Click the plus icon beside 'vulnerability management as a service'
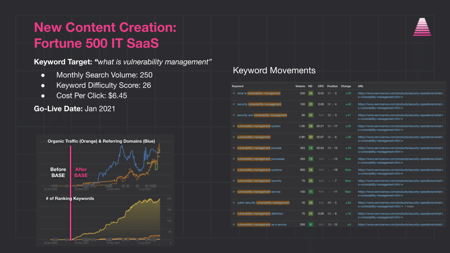This screenshot has height=253, width=450. point(233,224)
